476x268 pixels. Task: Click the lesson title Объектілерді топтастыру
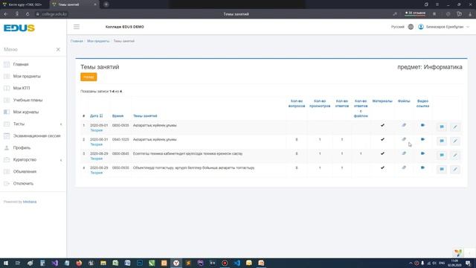point(193,167)
